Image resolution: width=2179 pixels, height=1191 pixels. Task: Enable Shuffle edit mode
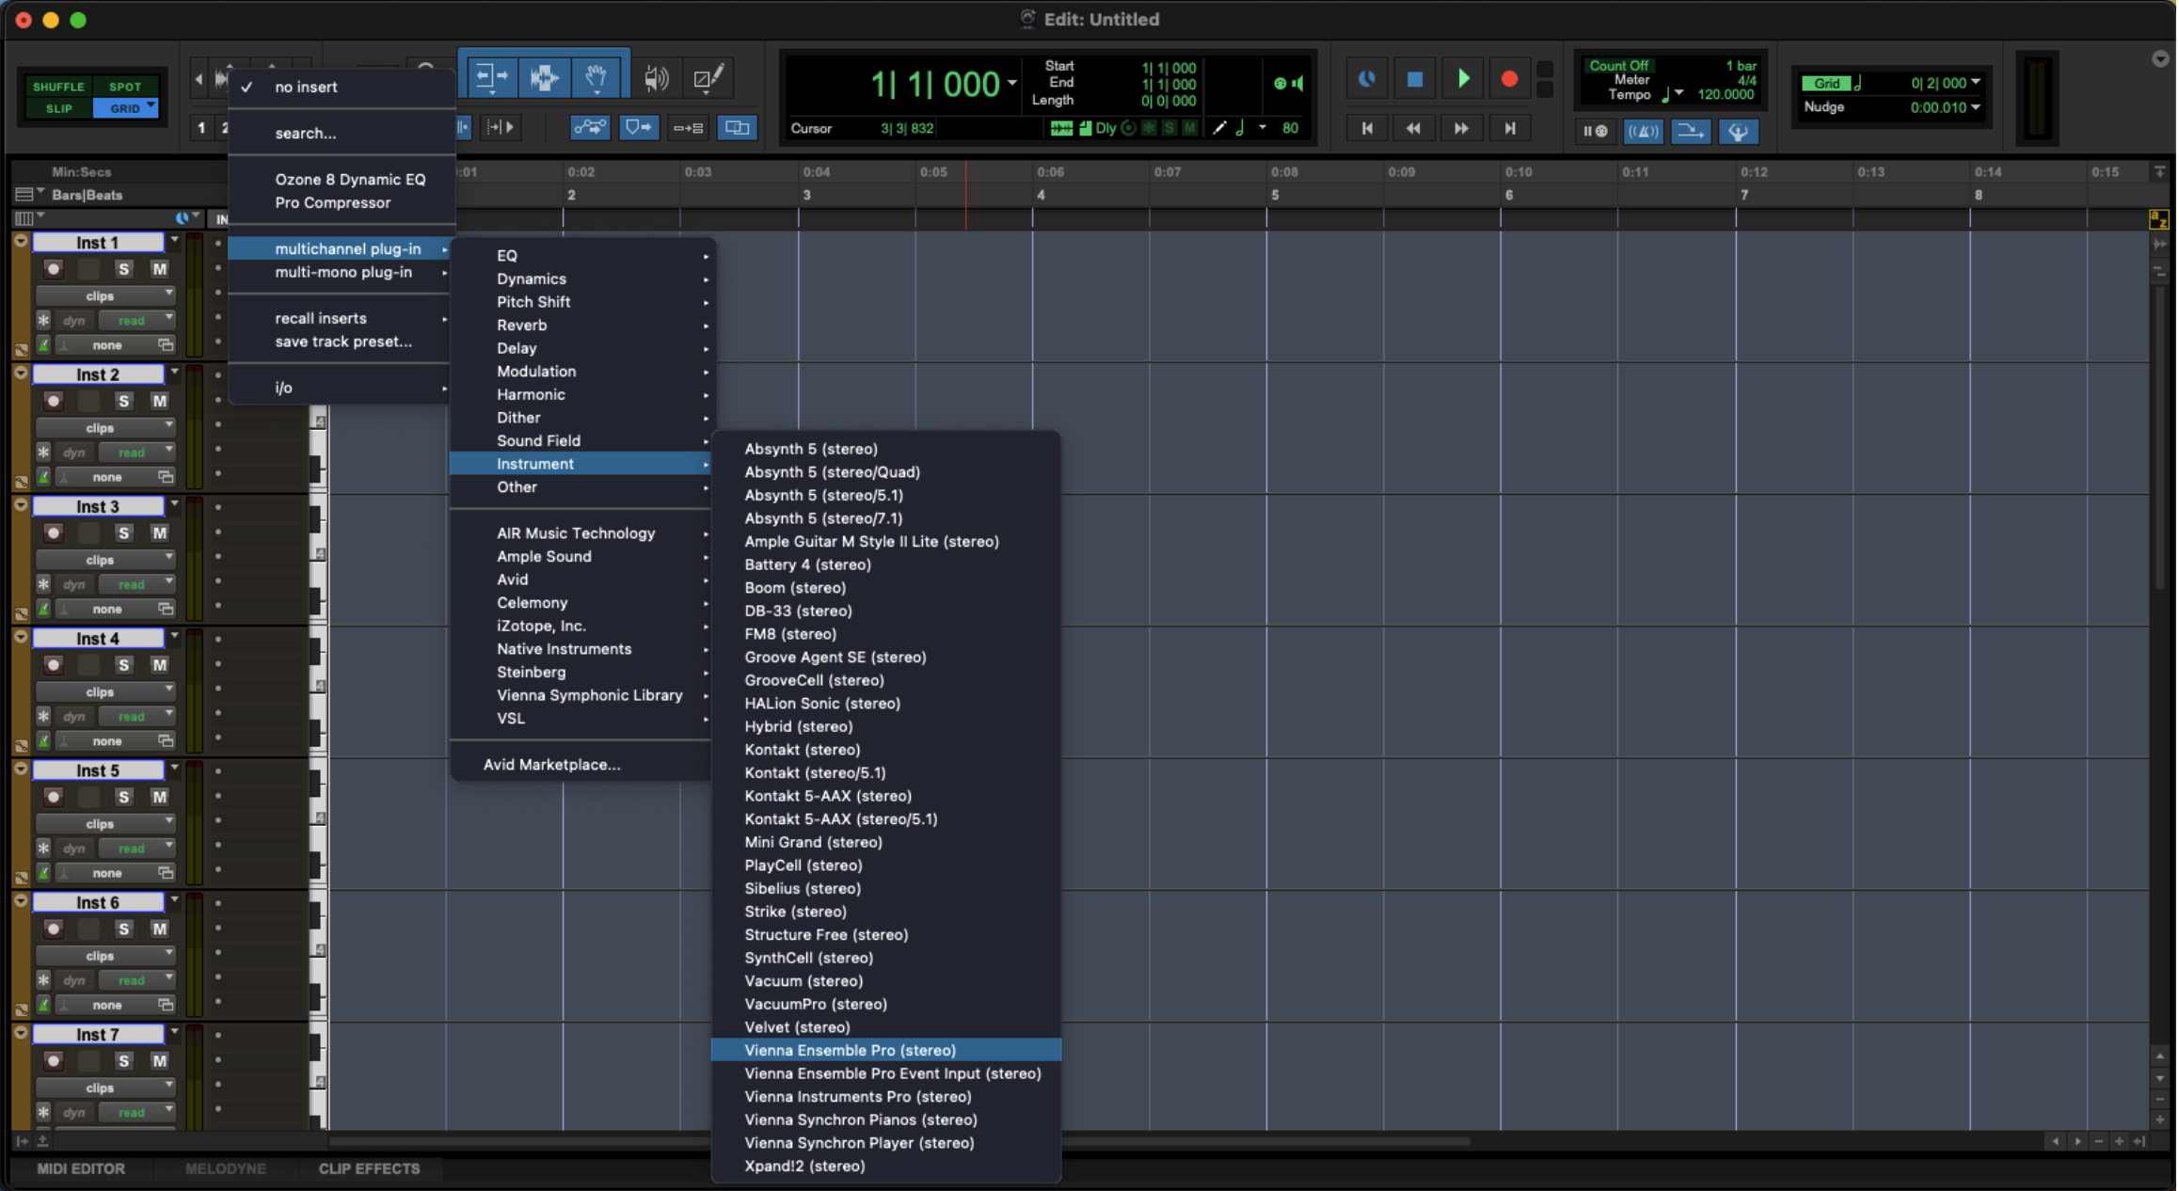(58, 86)
